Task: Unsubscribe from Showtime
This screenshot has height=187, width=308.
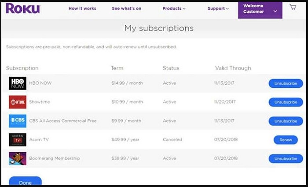Action: click(x=286, y=102)
